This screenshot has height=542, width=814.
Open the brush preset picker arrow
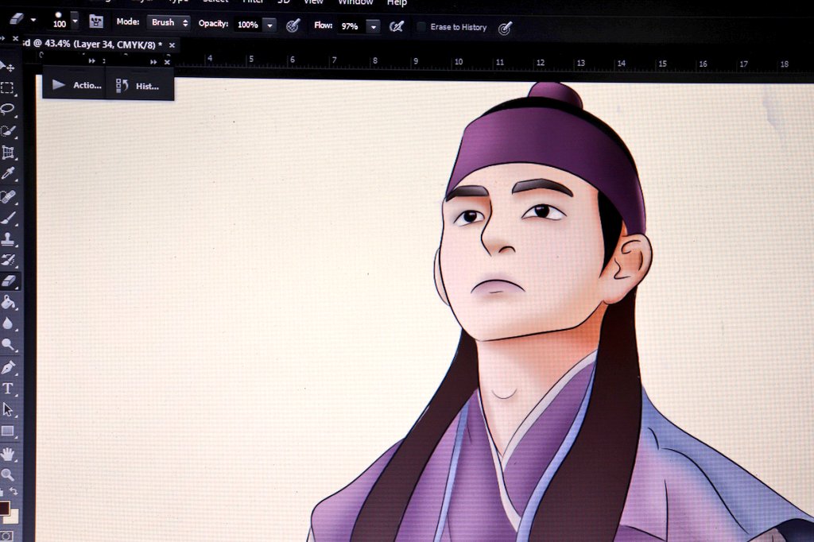click(76, 21)
